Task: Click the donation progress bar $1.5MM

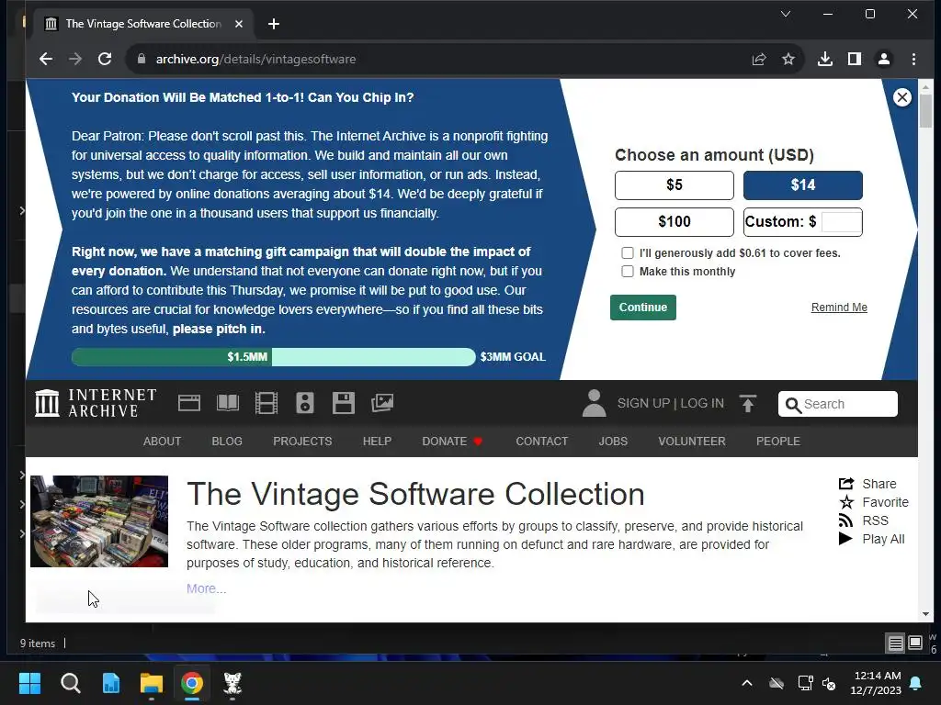Action: click(274, 357)
